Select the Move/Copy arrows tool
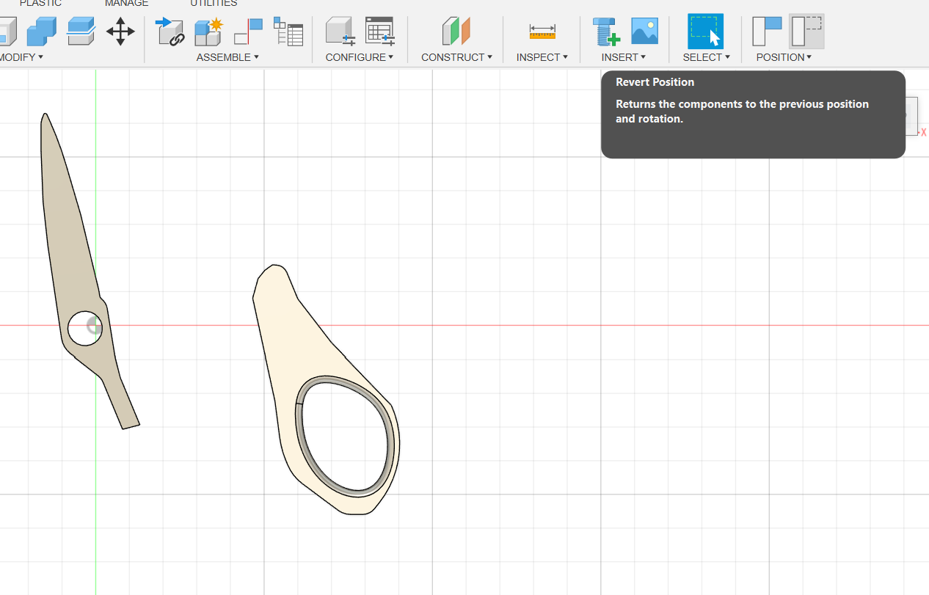Screen dimensions: 929x595 coord(120,32)
